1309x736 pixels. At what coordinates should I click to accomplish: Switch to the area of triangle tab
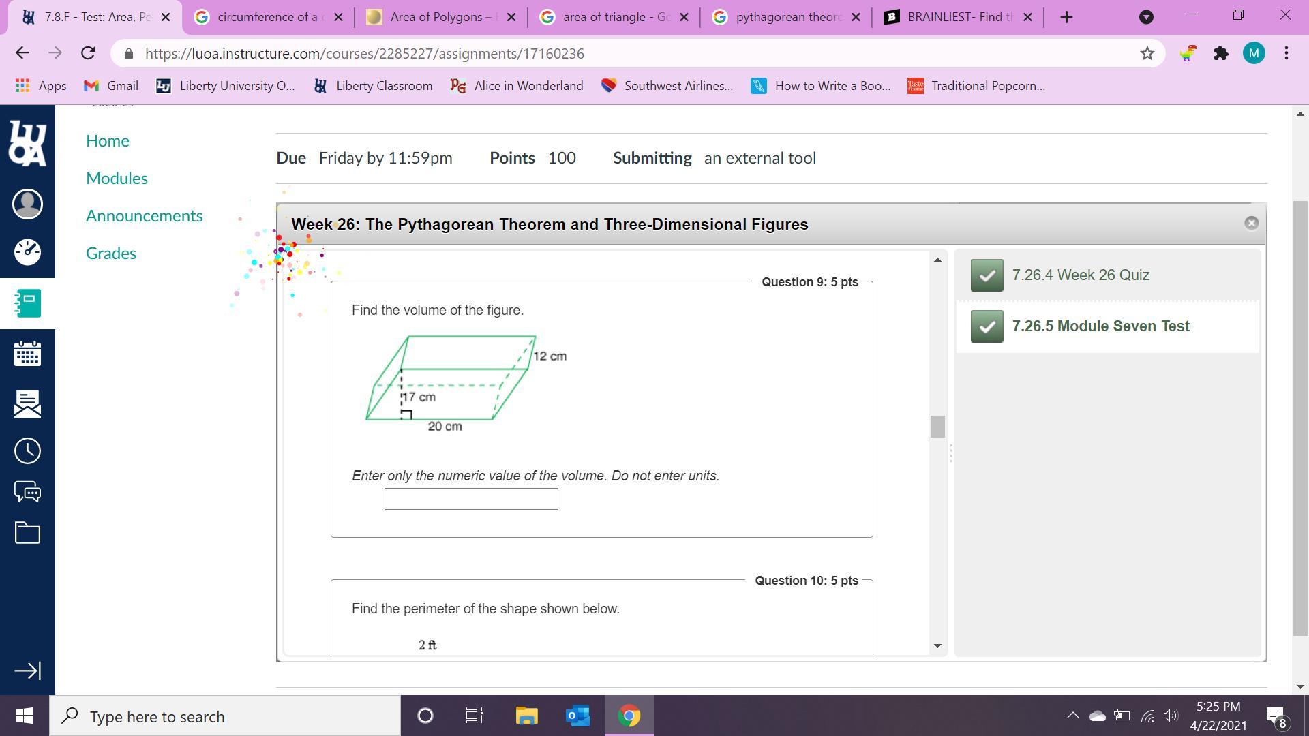(614, 17)
